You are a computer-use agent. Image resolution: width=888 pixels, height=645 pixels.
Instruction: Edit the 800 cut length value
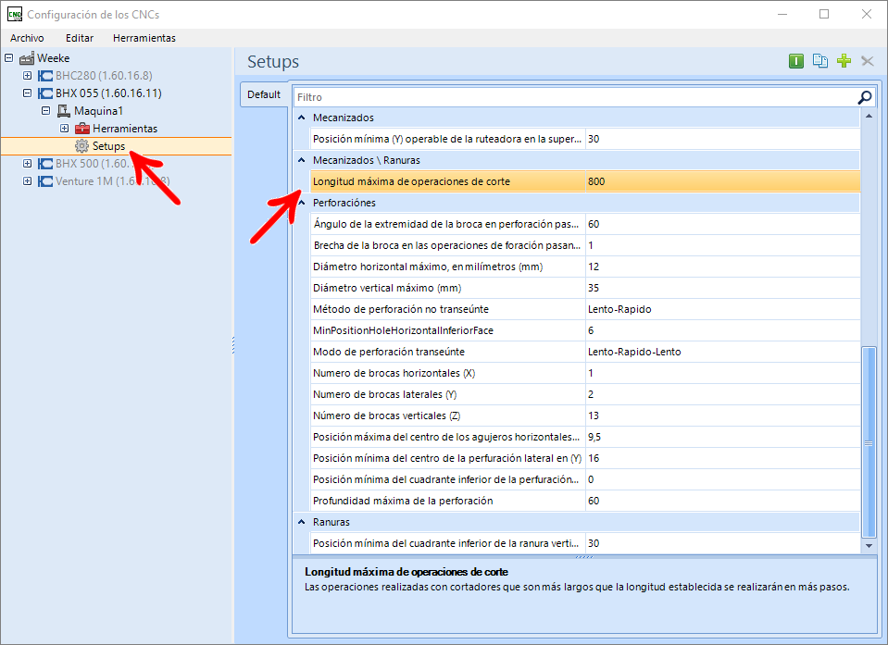[722, 181]
